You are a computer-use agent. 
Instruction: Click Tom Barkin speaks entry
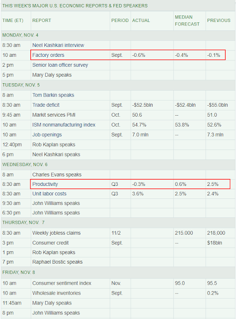[53, 95]
